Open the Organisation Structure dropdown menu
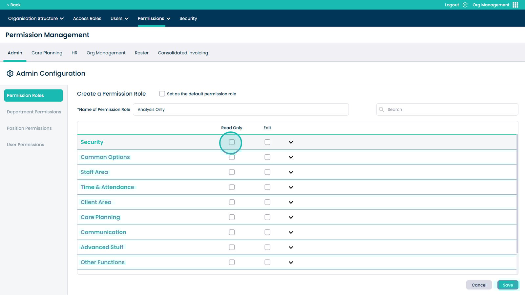This screenshot has height=295, width=525. coord(36,18)
